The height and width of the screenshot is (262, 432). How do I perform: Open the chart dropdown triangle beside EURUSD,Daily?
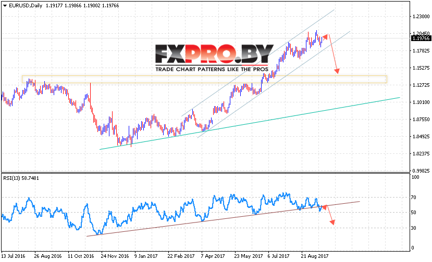5,6
